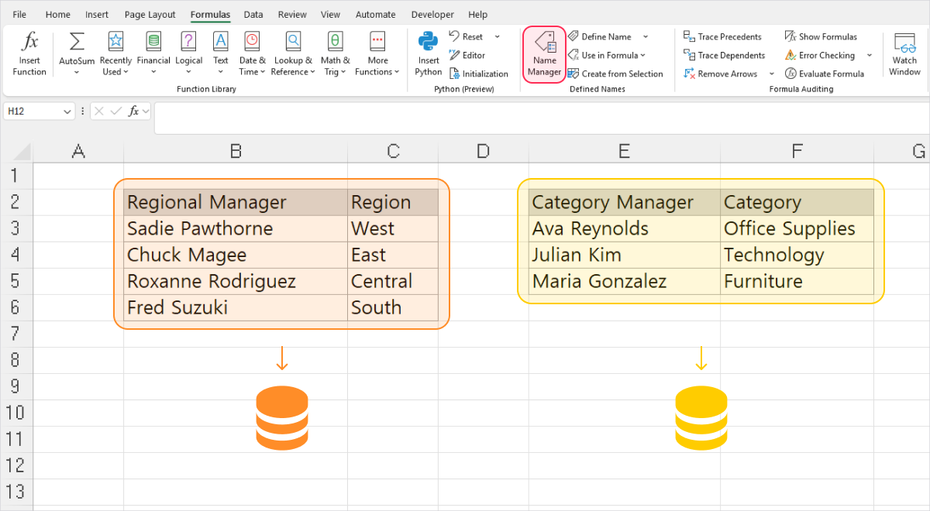Image resolution: width=930 pixels, height=511 pixels.
Task: Click the Insert Python icon
Action: coord(428,43)
